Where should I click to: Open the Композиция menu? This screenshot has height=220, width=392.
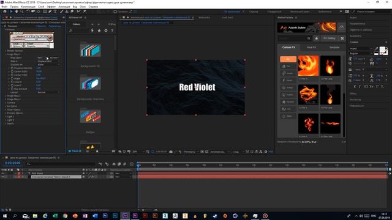click(28, 7)
